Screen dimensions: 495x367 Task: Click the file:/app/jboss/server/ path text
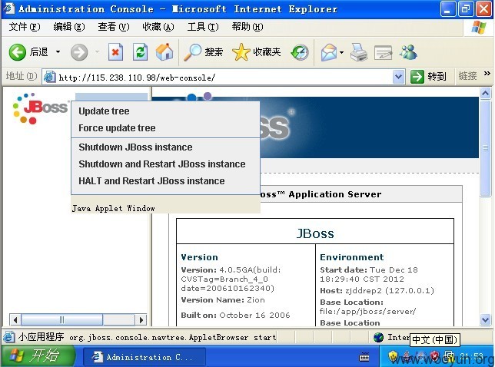(367, 311)
